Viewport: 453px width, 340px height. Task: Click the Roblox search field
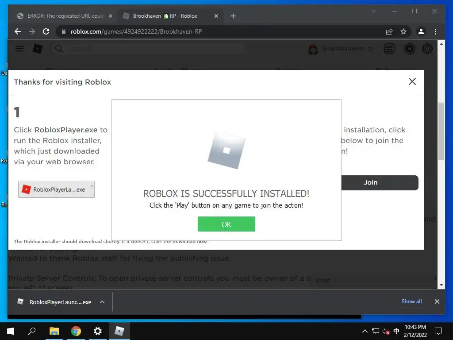point(149,49)
